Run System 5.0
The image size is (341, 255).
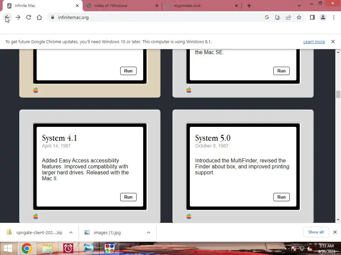[281, 197]
